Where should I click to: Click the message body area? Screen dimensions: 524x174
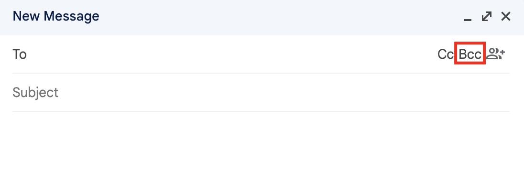click(261, 143)
